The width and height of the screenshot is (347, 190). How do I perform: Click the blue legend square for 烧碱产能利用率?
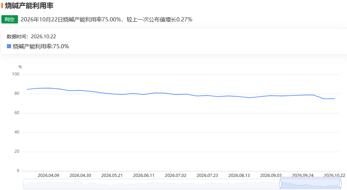pos(9,46)
